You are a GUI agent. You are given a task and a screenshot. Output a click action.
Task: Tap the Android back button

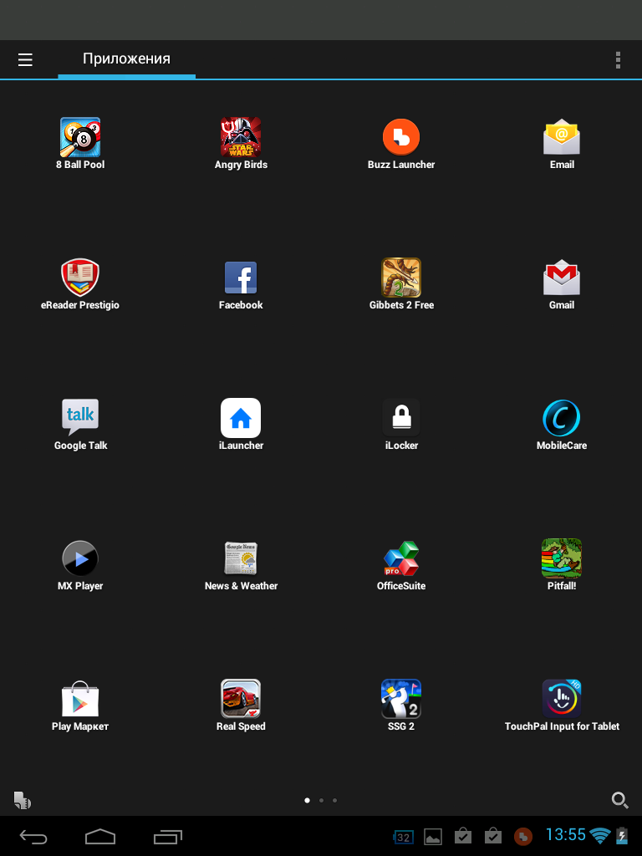pos(33,836)
